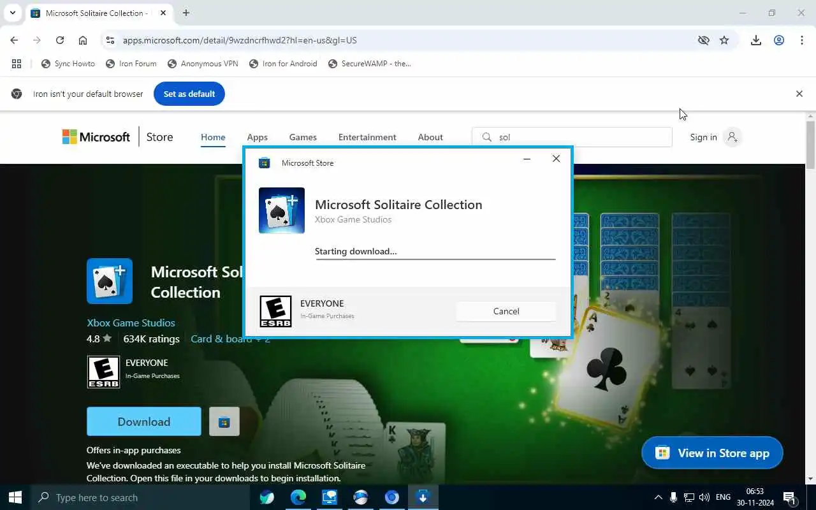Click the user avatar icon

point(732,137)
